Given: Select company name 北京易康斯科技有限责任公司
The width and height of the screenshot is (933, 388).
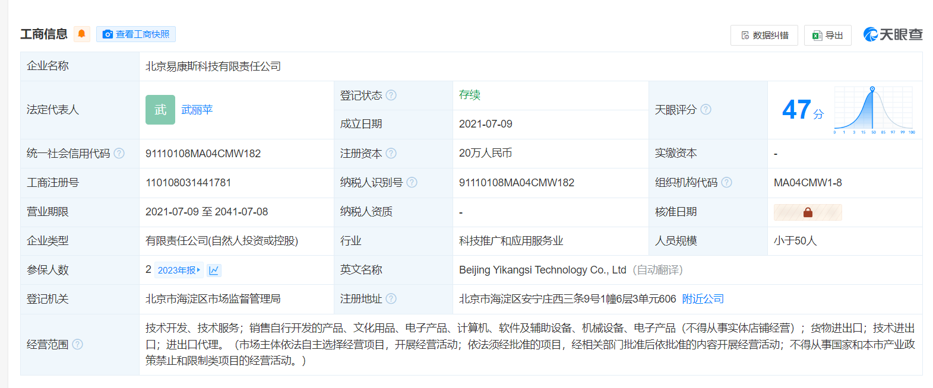Looking at the screenshot, I should click(213, 66).
